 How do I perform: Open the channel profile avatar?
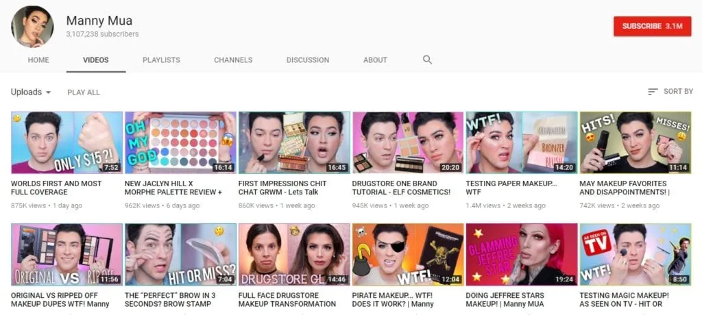pos(32,27)
